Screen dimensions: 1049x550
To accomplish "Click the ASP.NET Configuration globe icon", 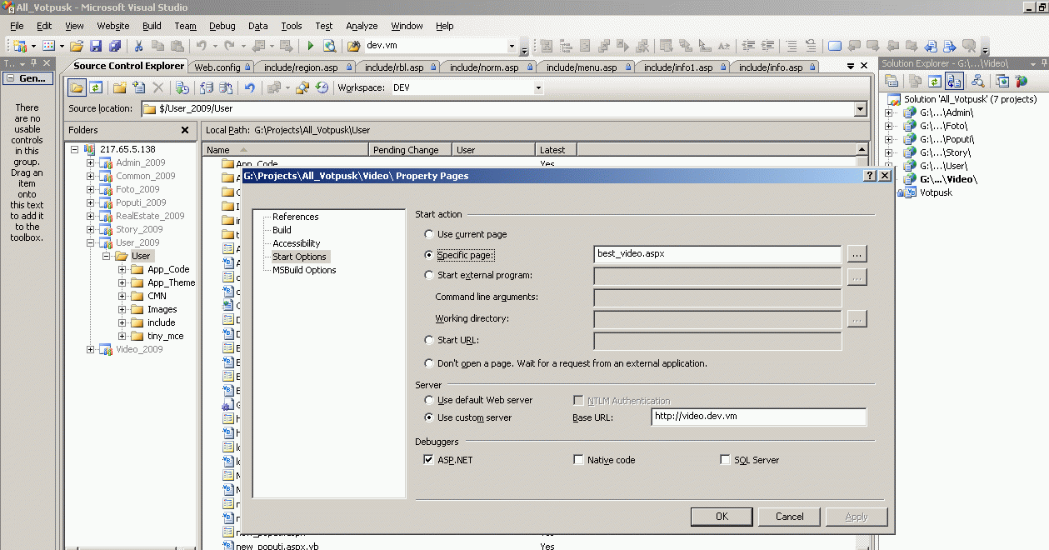I will coord(1022,81).
